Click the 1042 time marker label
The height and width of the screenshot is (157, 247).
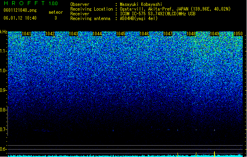pos(50,34)
